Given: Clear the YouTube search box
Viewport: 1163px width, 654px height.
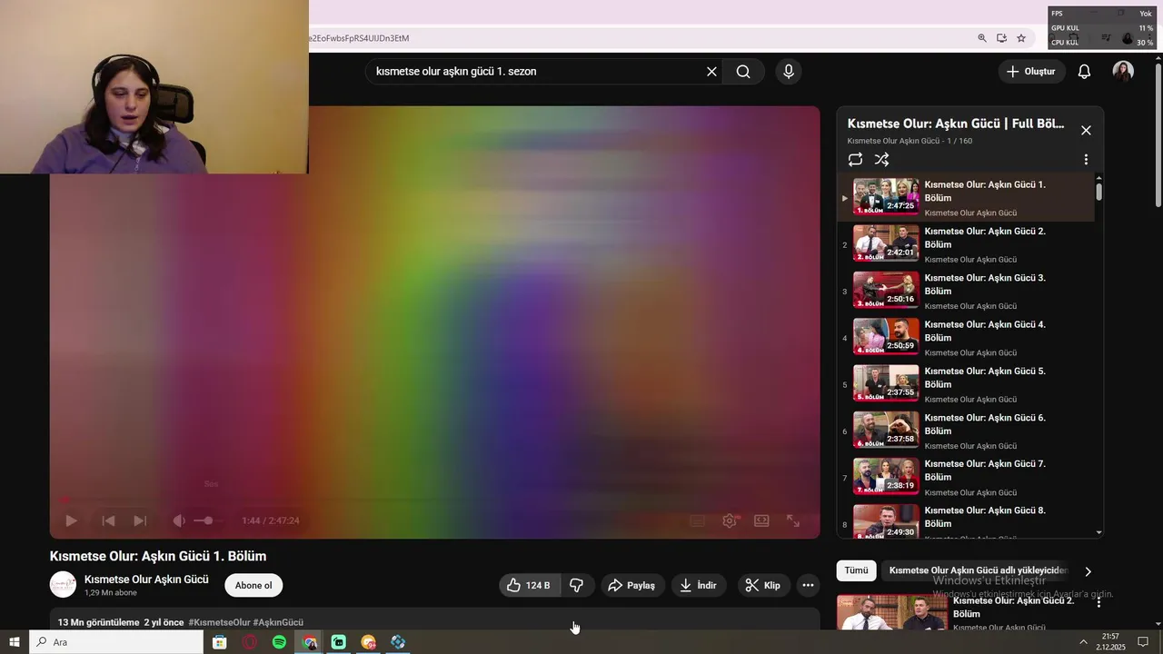Looking at the screenshot, I should point(711,72).
